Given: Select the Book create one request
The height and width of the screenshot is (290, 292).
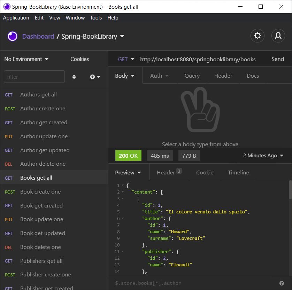Looking at the screenshot, I should [x=54, y=192].
